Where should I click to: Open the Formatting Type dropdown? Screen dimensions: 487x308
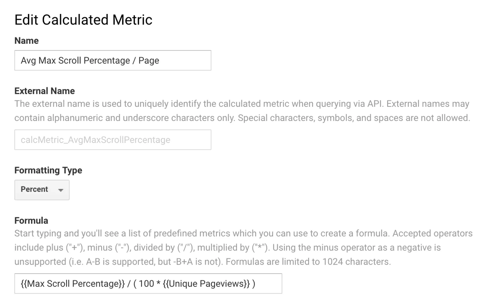point(42,190)
